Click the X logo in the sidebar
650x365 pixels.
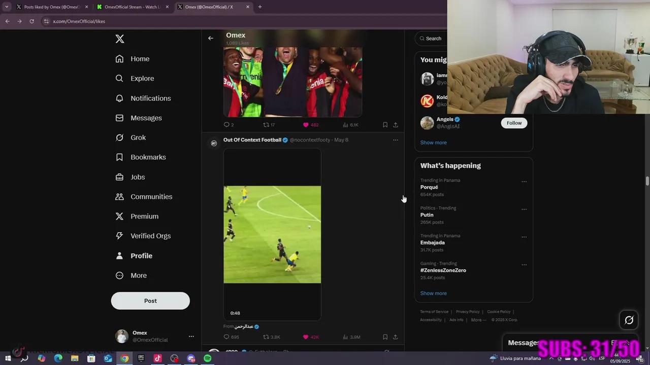(x=120, y=39)
